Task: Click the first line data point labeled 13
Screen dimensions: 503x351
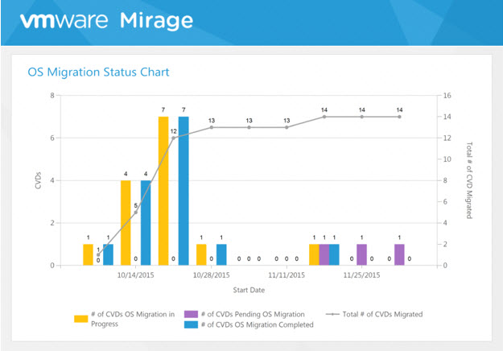Action: tap(212, 127)
